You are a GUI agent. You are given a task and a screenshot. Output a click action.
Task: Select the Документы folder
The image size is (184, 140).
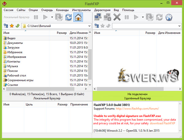point(15,43)
